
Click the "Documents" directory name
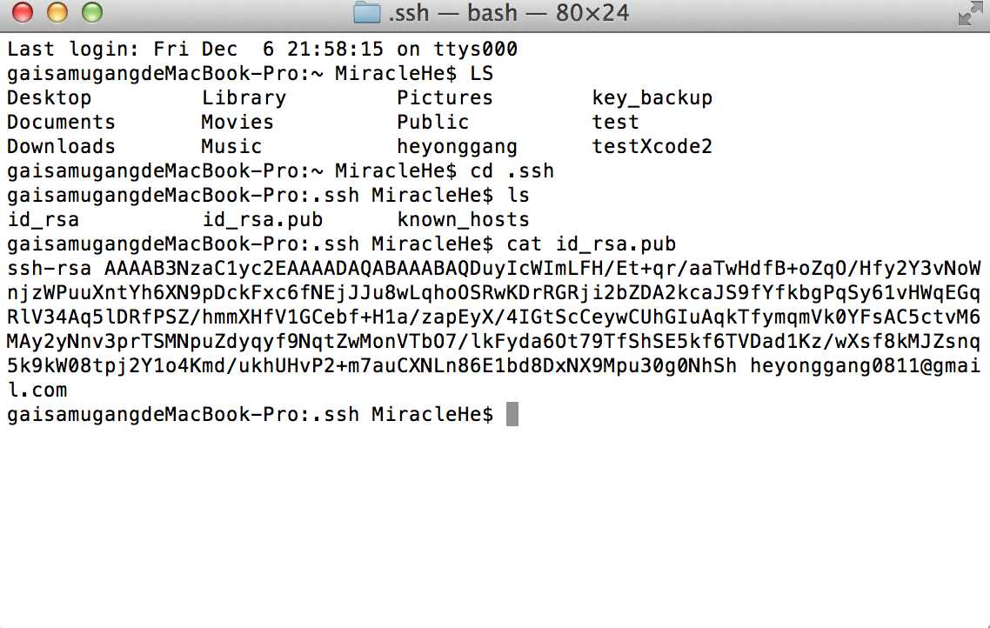point(61,123)
